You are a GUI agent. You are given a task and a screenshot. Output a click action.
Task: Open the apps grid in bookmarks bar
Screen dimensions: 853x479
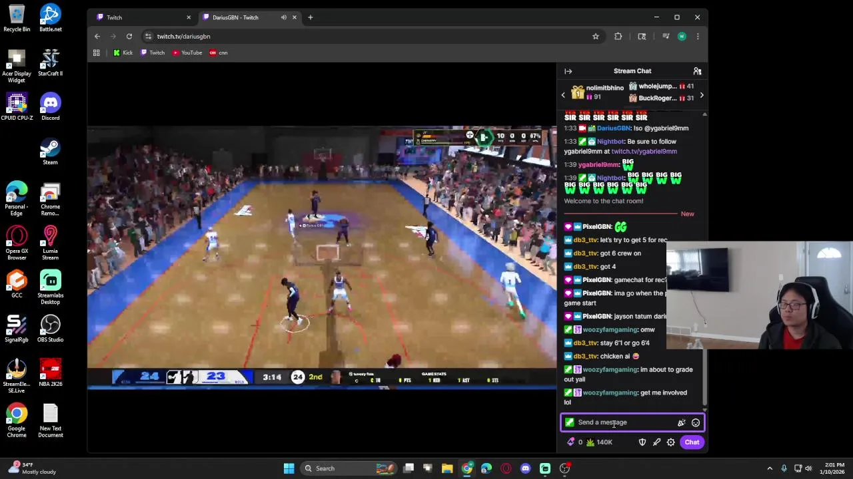click(97, 53)
